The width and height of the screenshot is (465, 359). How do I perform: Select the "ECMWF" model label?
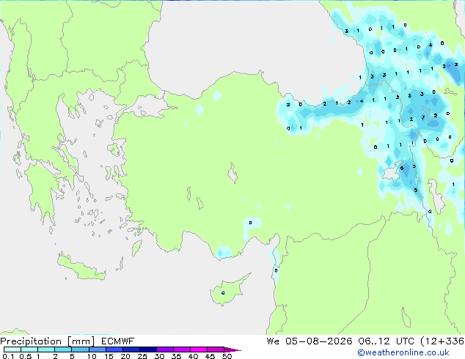pos(118,341)
